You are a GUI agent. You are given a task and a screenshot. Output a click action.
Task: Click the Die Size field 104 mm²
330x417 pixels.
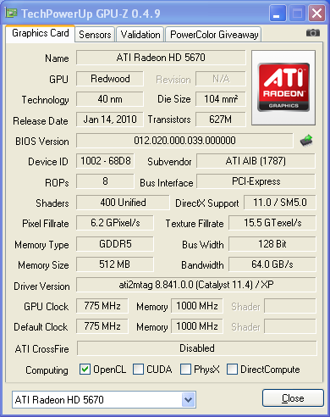tap(221, 99)
